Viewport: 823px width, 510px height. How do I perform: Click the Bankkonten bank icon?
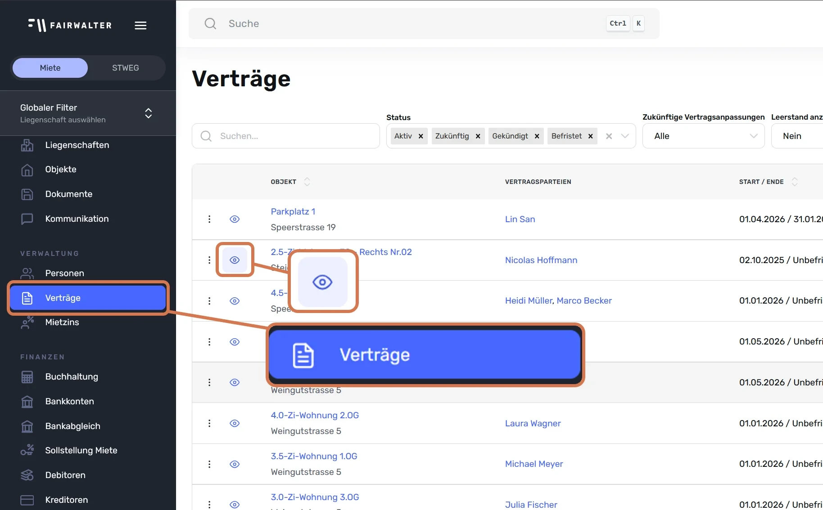click(27, 402)
